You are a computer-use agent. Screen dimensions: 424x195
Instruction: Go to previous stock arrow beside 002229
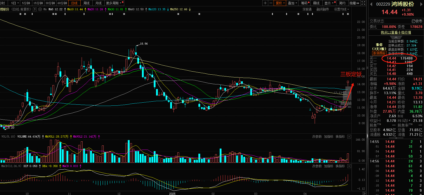[x=371, y=4]
